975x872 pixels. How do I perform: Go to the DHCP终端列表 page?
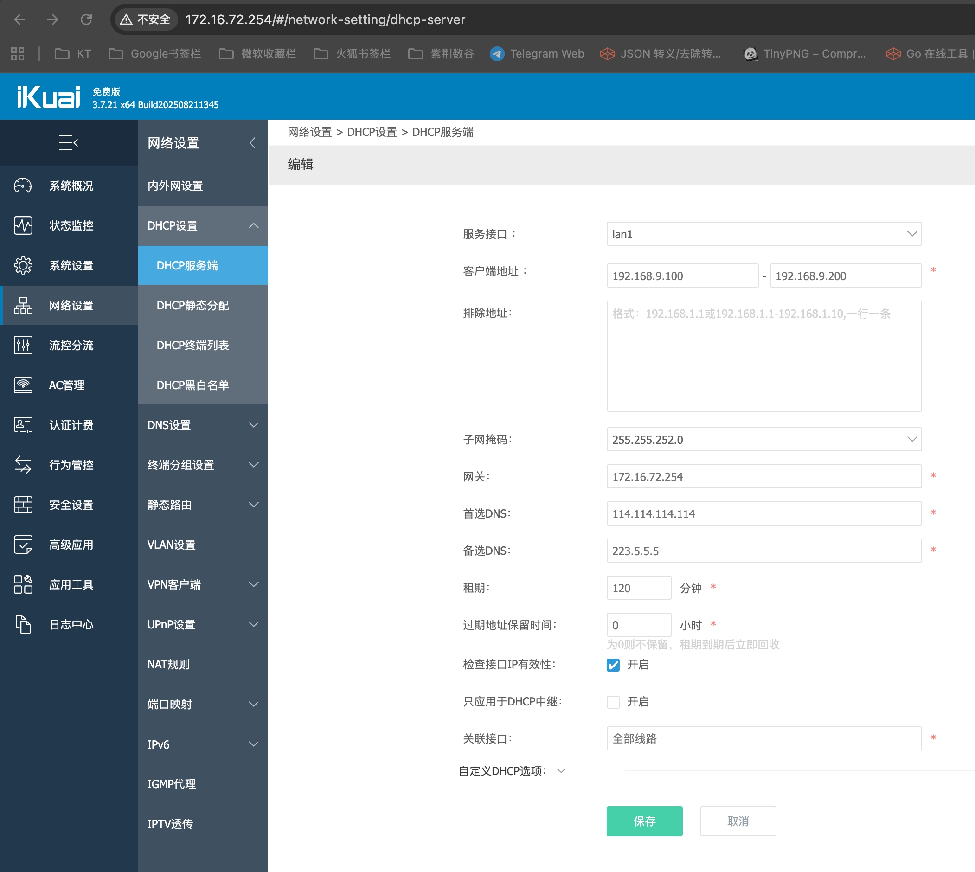[x=192, y=345]
